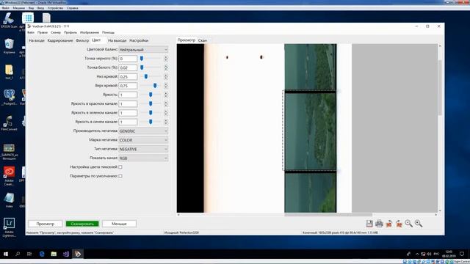Click the 'Яркость в зеленом канале' input field
Viewport: 470px width, 264px height.
click(128, 113)
